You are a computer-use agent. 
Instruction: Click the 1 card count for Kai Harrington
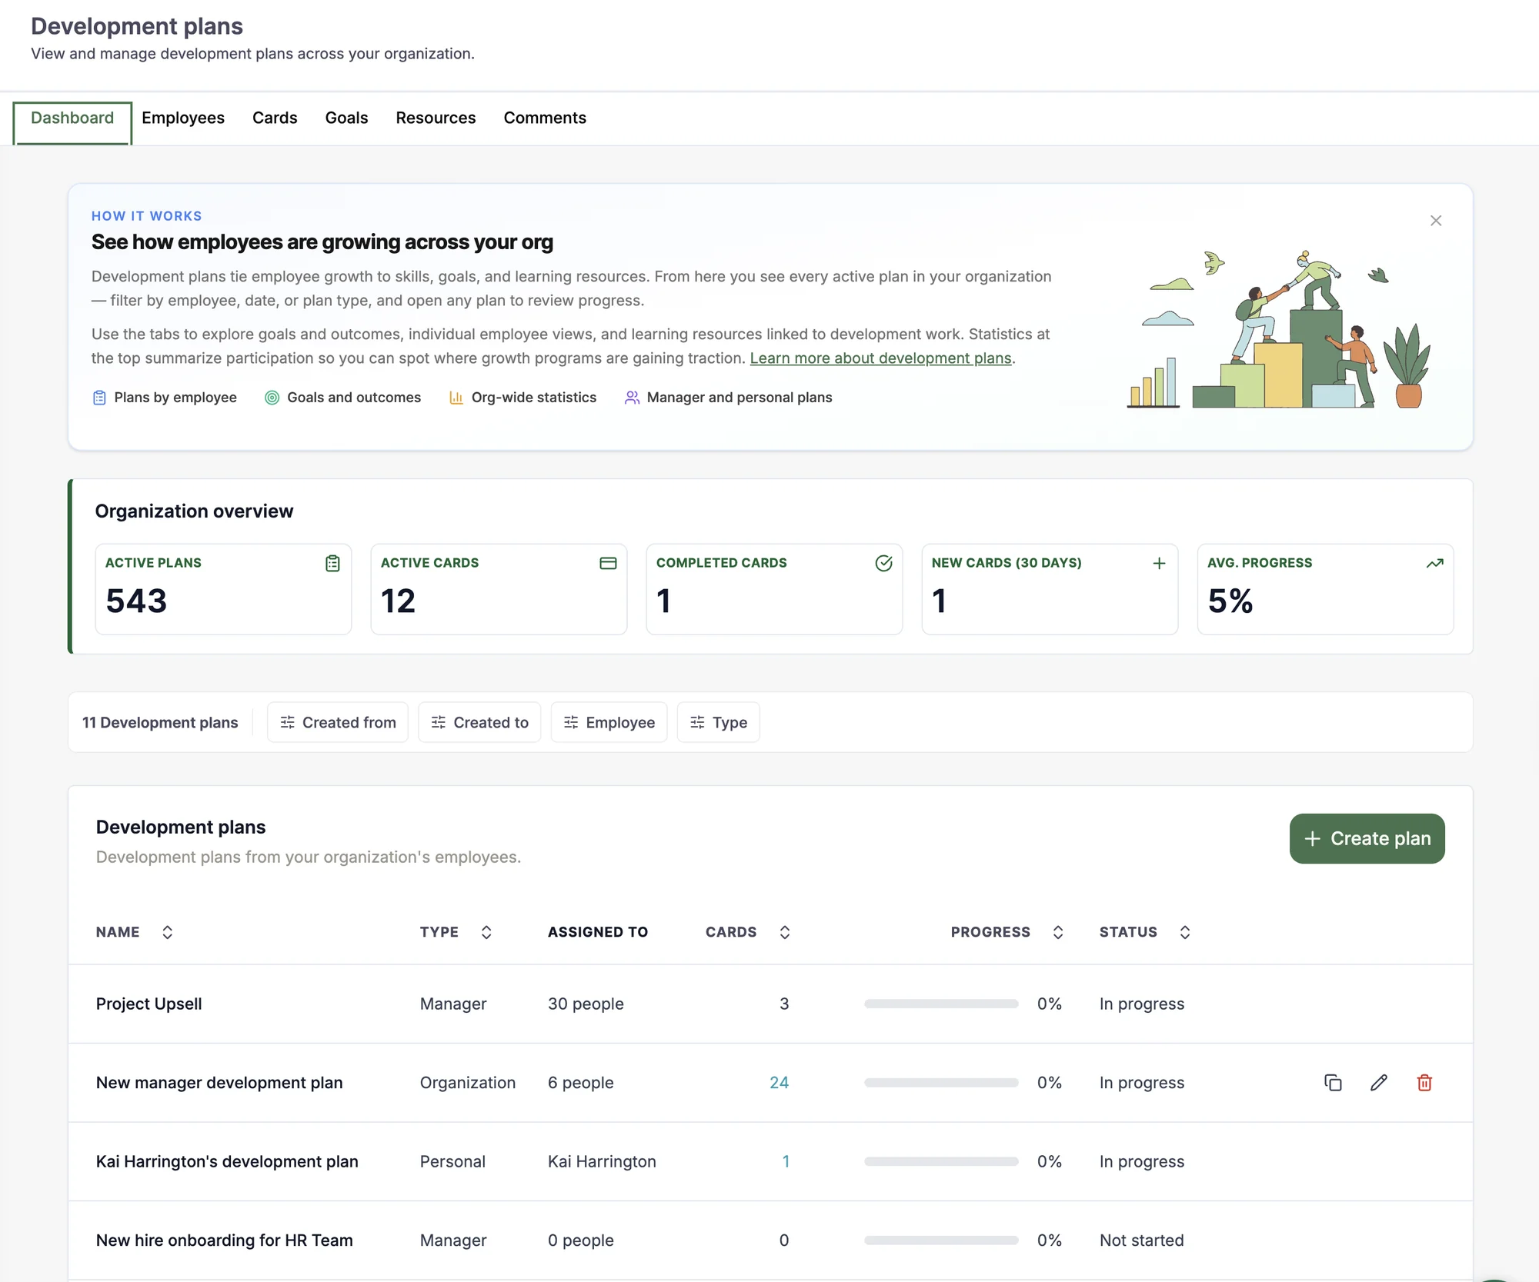pyautogui.click(x=786, y=1161)
